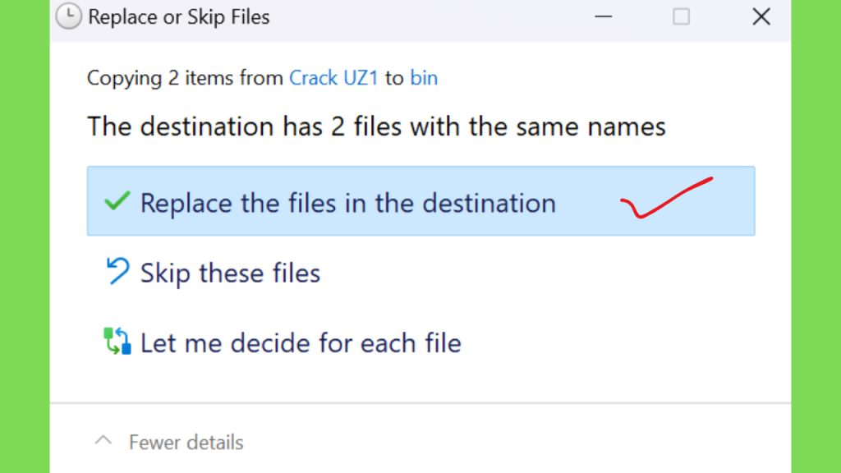Click the Replace or Skip Files title
Image resolution: width=841 pixels, height=473 pixels.
click(178, 17)
